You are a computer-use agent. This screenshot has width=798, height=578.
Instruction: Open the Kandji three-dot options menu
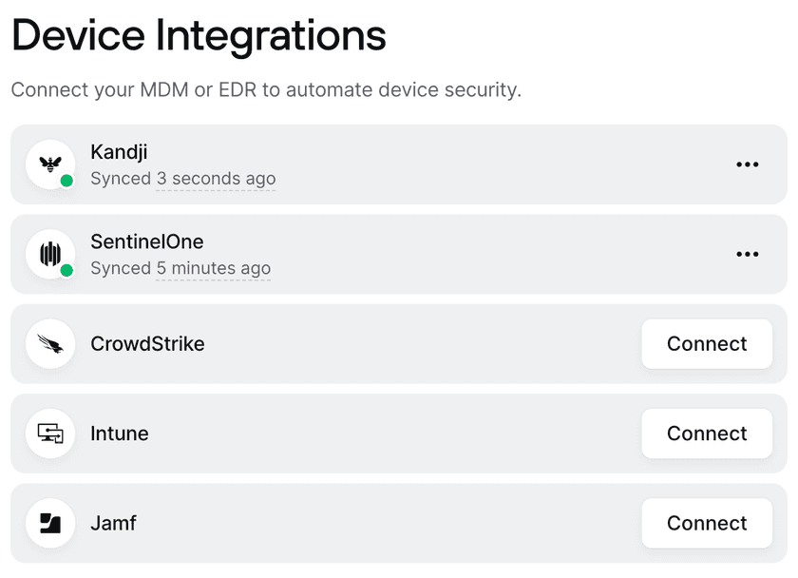(x=748, y=164)
